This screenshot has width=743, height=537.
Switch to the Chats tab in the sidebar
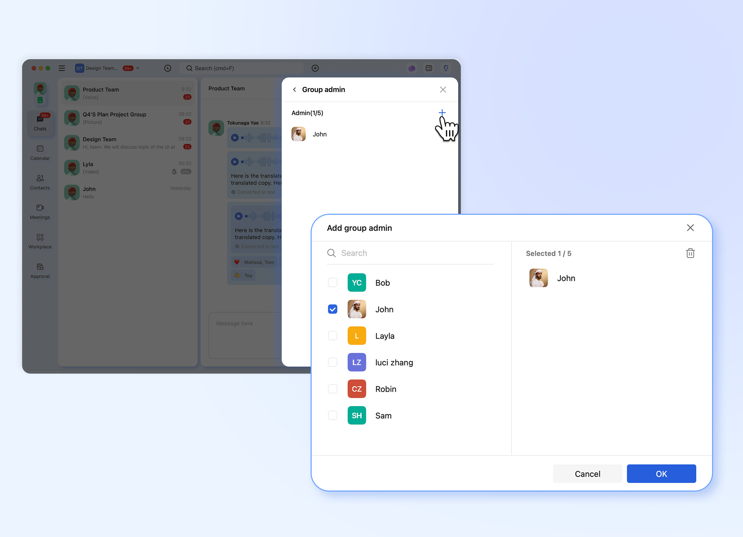(40, 123)
